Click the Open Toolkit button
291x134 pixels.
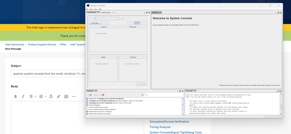(x=142, y=84)
